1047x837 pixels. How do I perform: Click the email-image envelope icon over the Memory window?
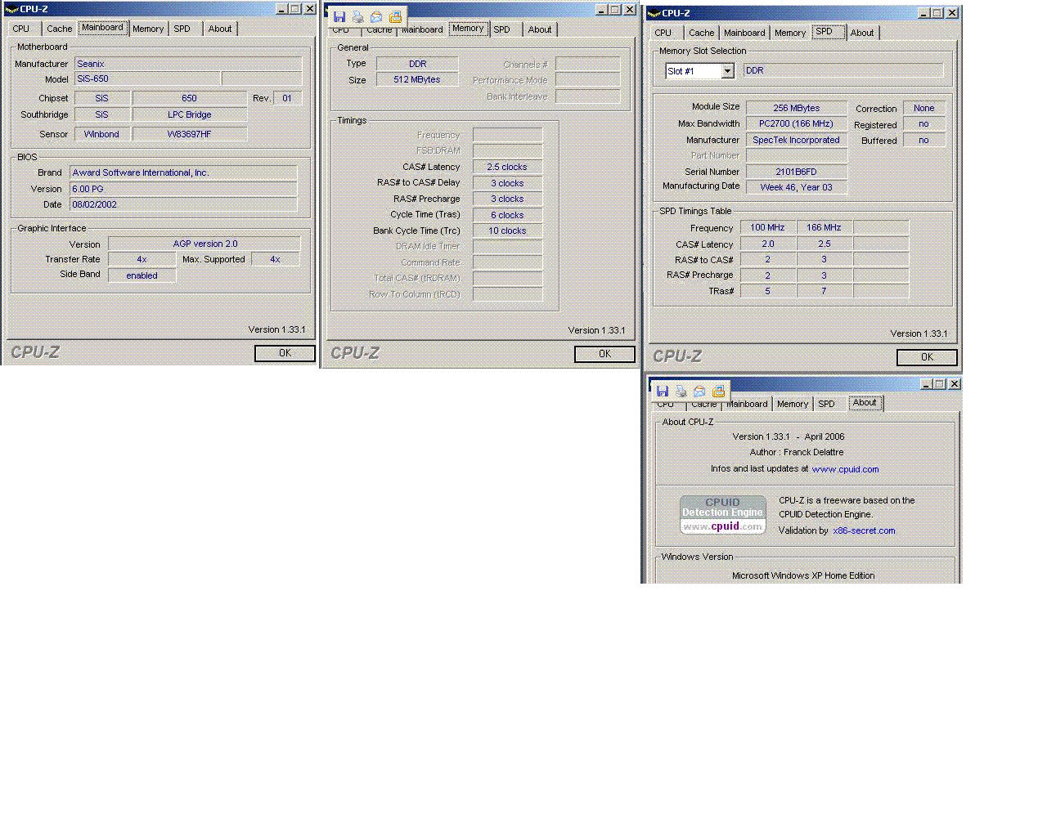point(376,17)
